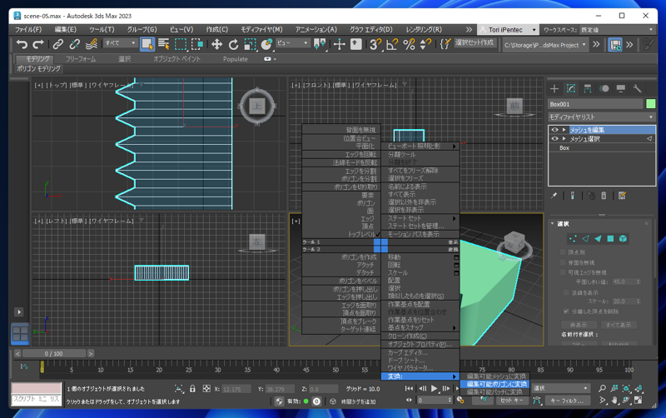The height and width of the screenshot is (418, 666).
Task: Open the Select by Name list icon
Action: click(x=163, y=44)
